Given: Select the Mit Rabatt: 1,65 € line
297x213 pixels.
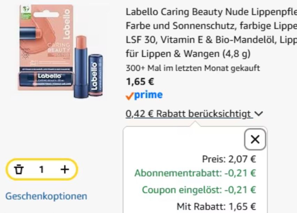Looking at the screenshot, I should pos(216,206).
